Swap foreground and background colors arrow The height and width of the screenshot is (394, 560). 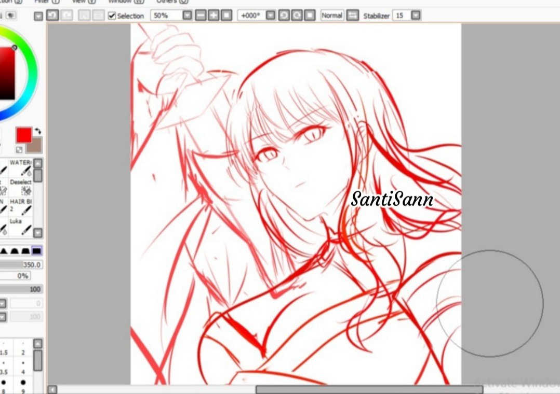click(38, 131)
